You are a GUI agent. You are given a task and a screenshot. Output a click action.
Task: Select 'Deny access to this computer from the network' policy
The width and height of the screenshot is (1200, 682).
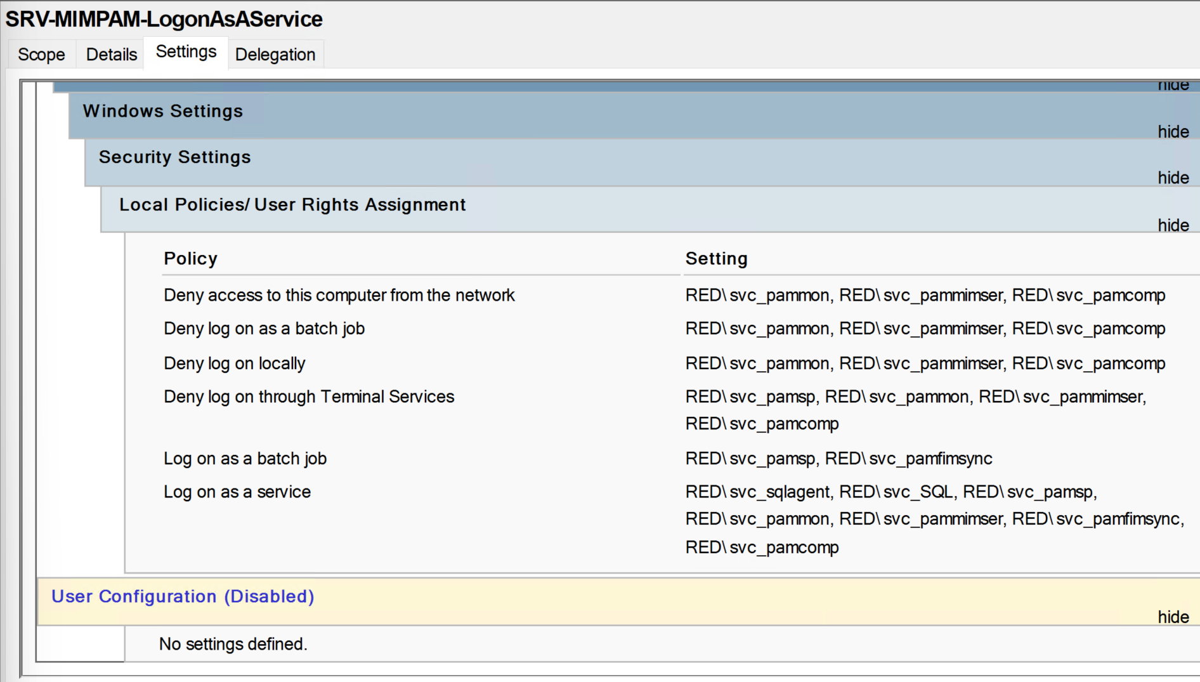tap(339, 296)
